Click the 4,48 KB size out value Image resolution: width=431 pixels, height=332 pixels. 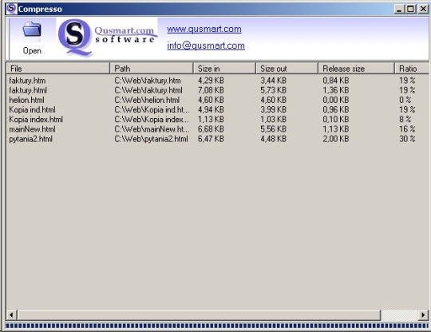[274, 139]
